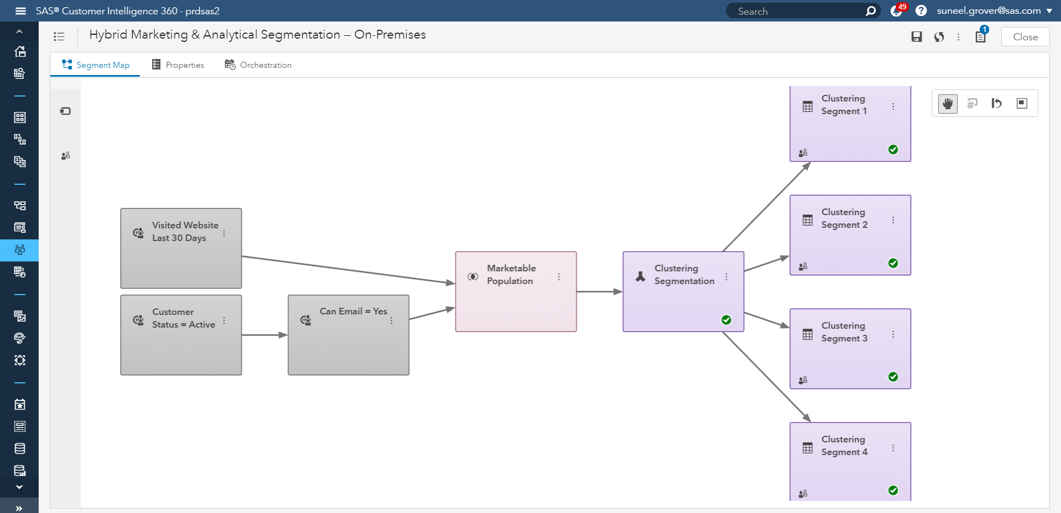The image size is (1061, 513).
Task: Toggle the hamburger navigation menu
Action: point(20,11)
